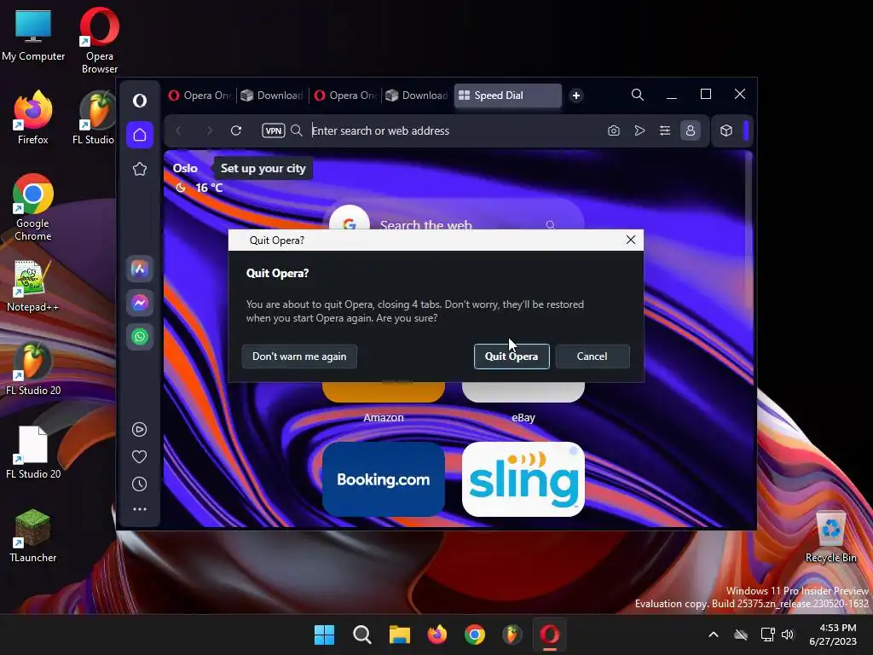
Task: Open the clock showing 4:53 PM
Action: 833,635
